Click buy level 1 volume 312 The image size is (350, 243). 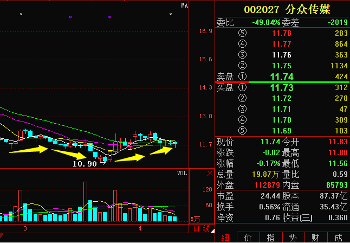click(341, 87)
